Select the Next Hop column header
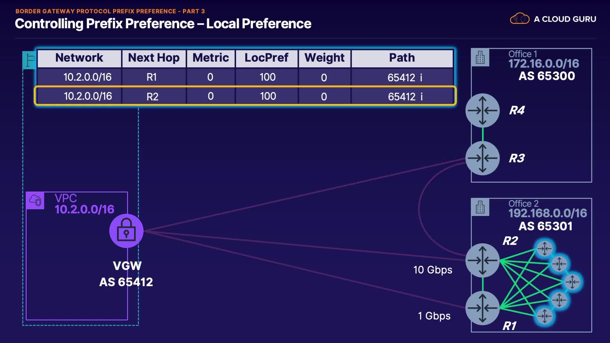 click(154, 58)
